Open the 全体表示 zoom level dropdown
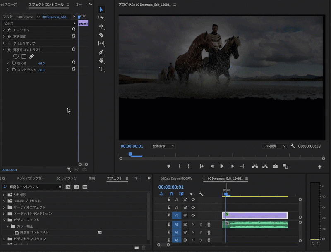 [163, 146]
